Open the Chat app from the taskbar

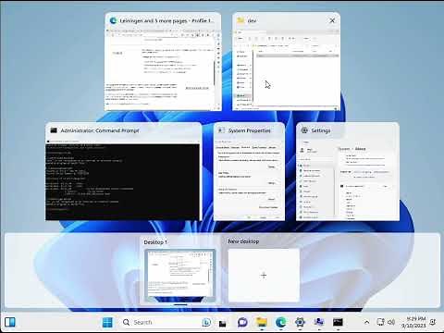(x=242, y=322)
